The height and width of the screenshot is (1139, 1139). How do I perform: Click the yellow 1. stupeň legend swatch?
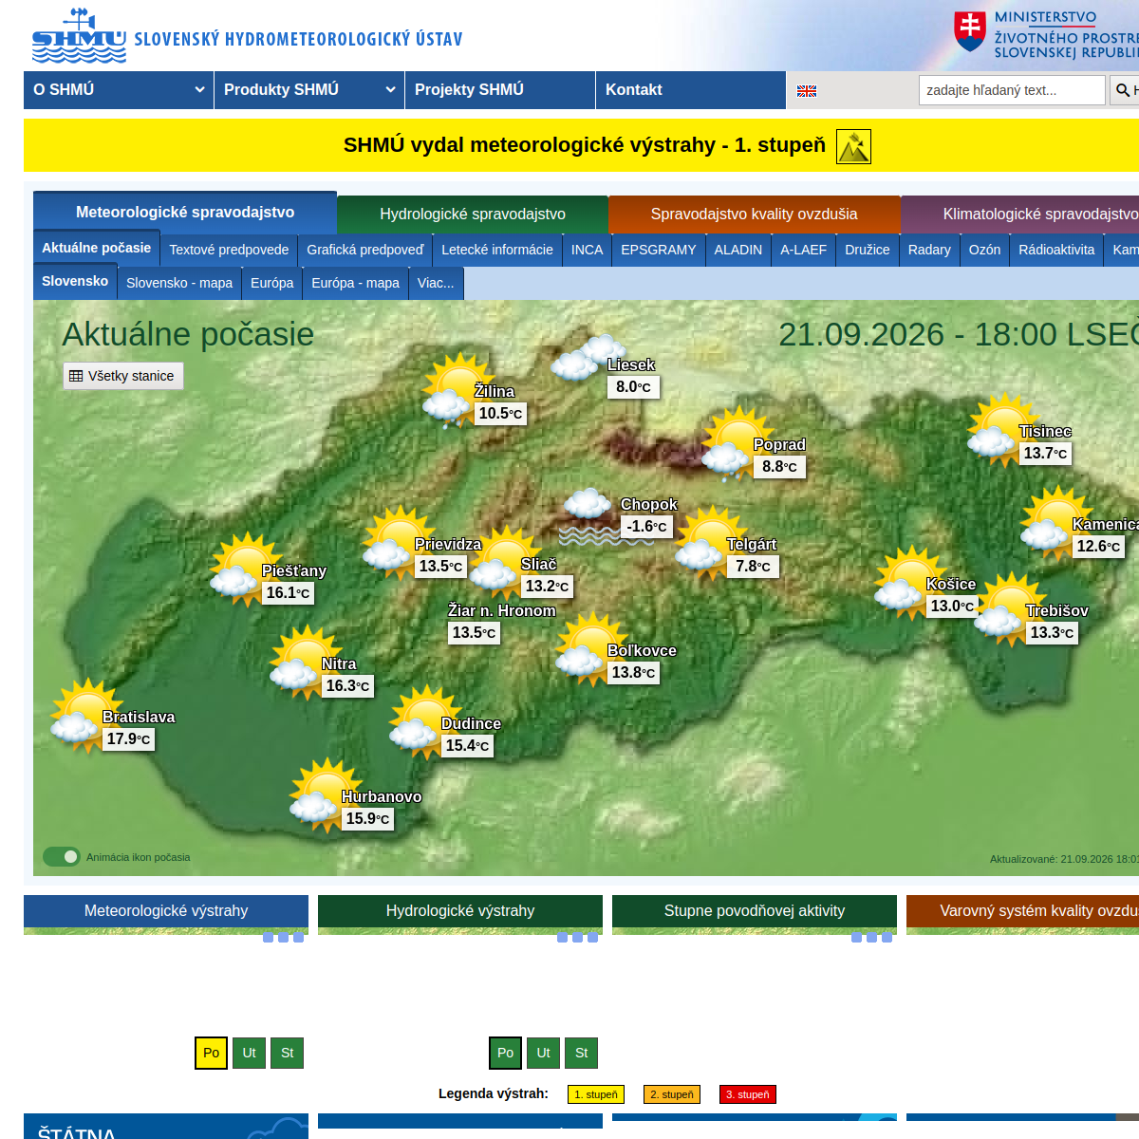point(596,1094)
